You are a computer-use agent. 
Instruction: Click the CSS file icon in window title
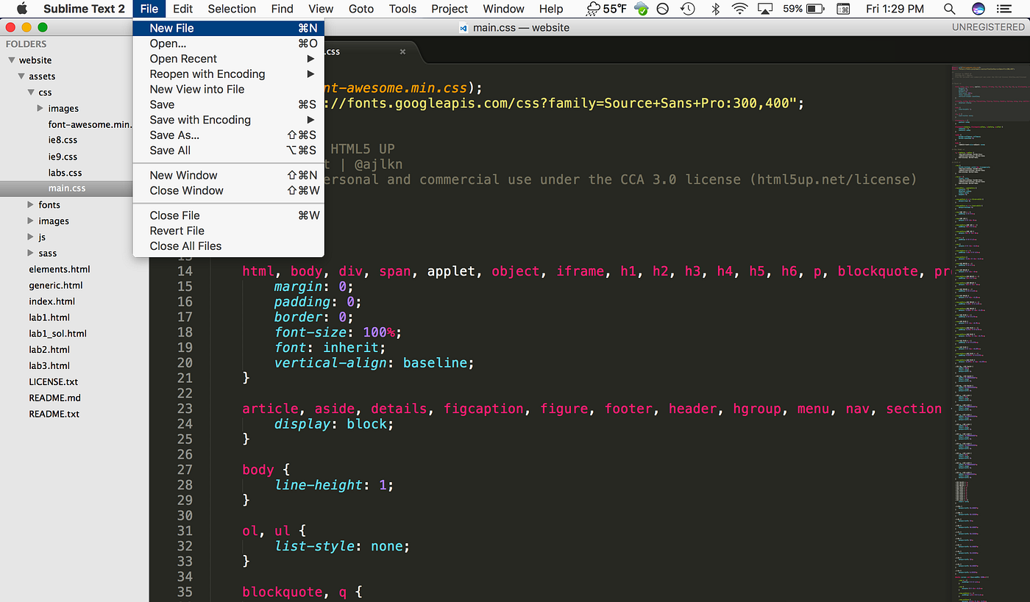464,28
